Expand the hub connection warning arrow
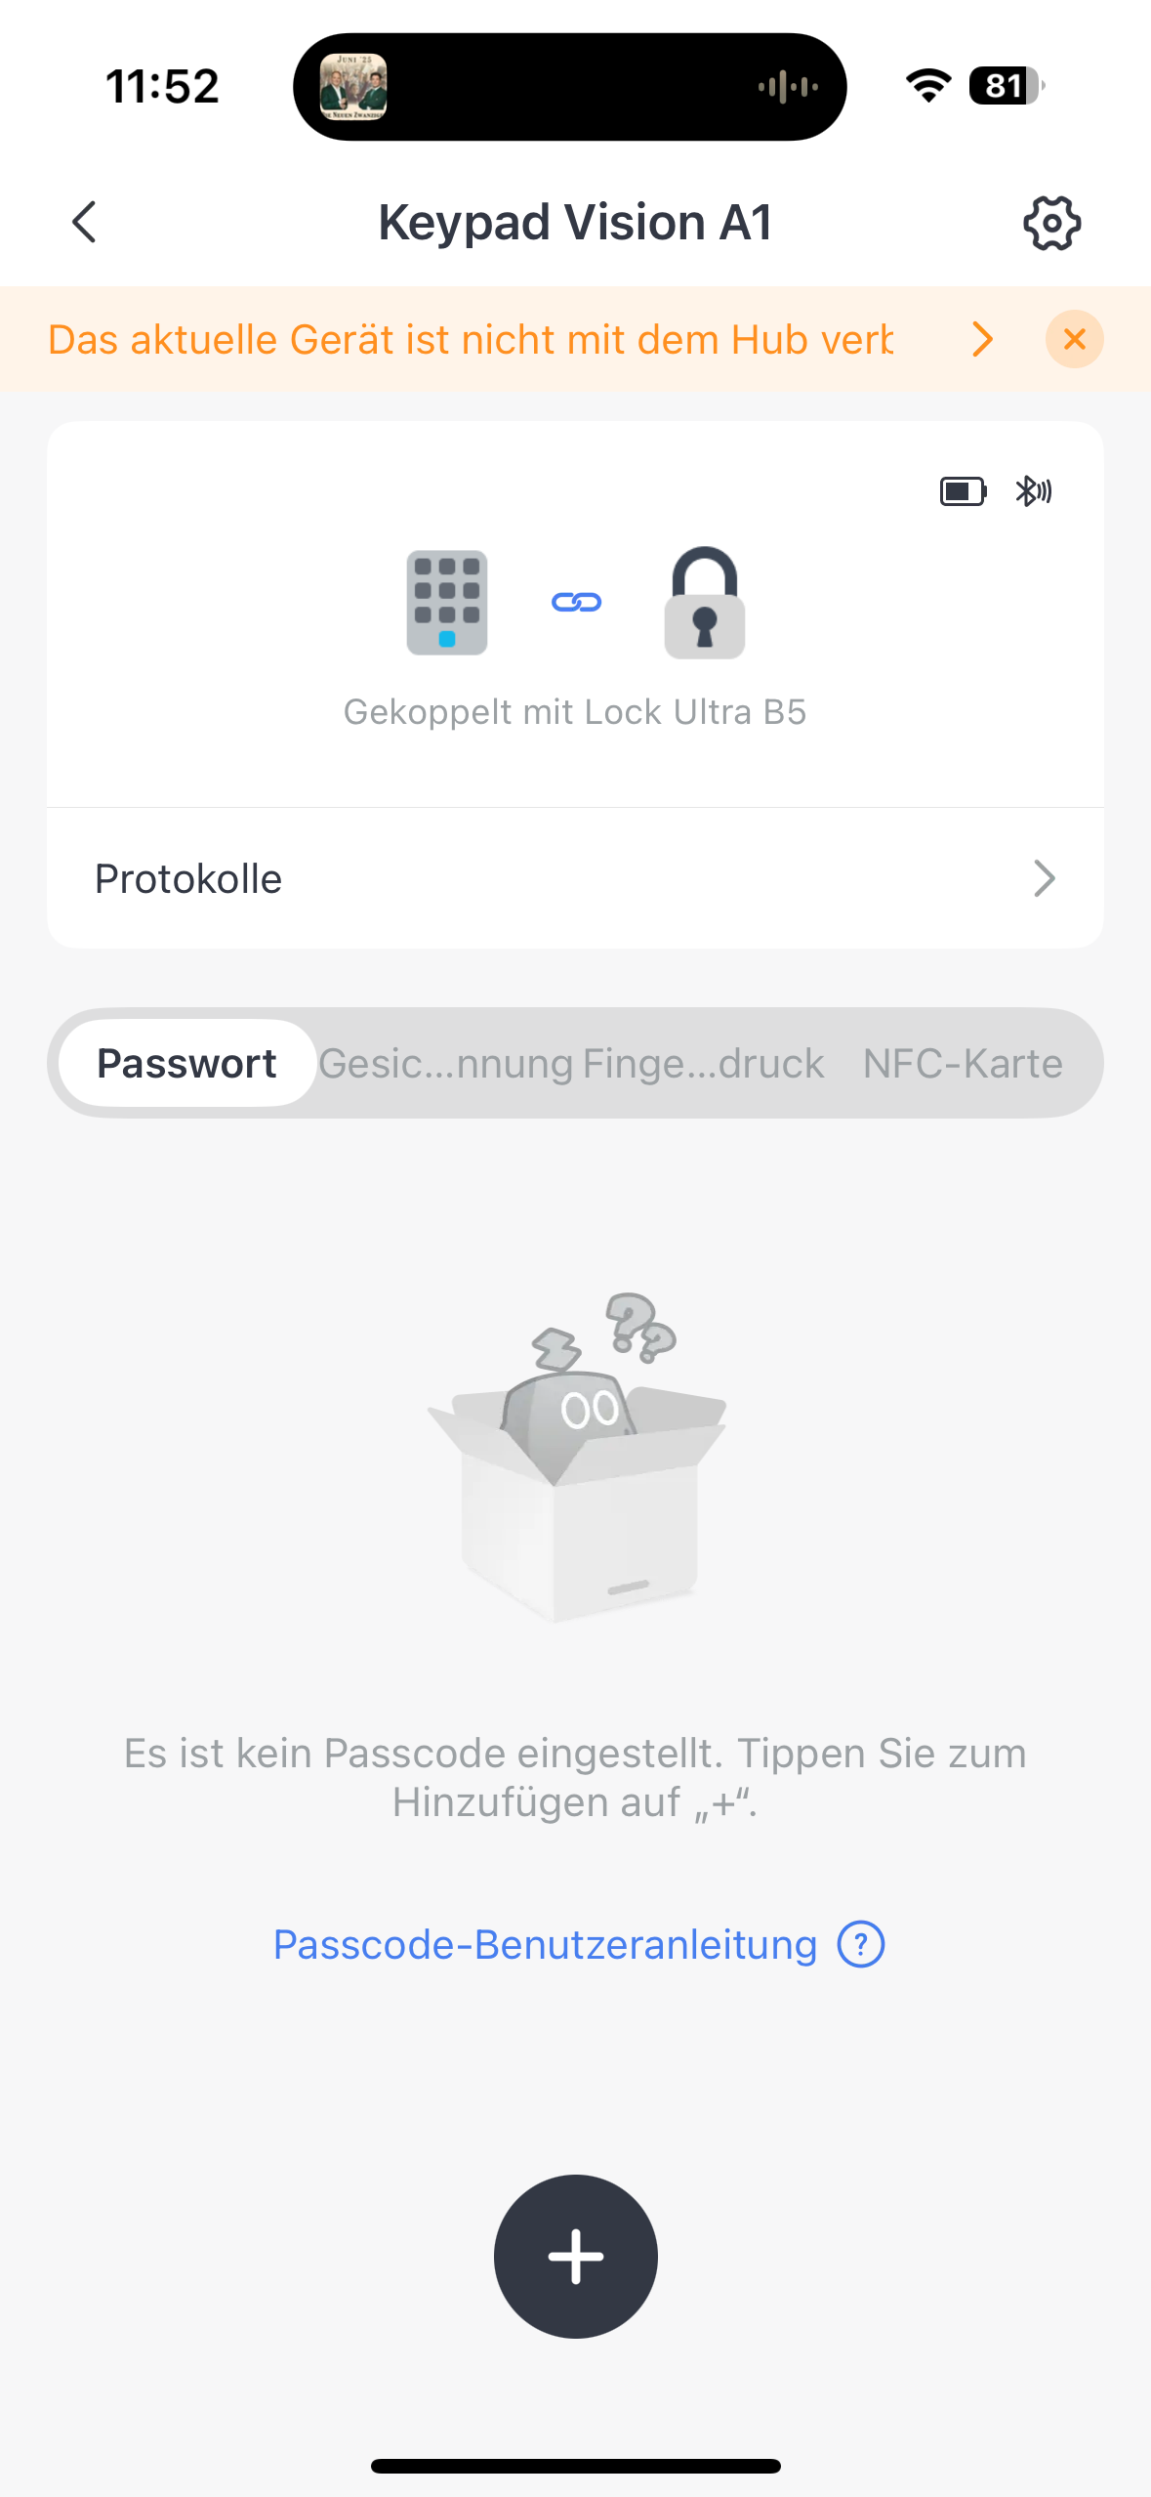The width and height of the screenshot is (1151, 2497). click(982, 339)
